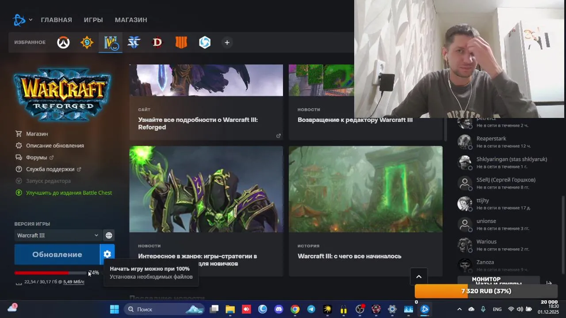Image resolution: width=566 pixels, height=318 pixels.
Task: Switch the ENG input language indicator
Action: click(497, 309)
